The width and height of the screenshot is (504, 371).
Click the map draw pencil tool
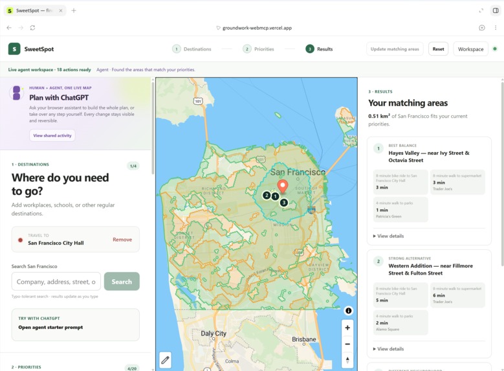pos(165,360)
